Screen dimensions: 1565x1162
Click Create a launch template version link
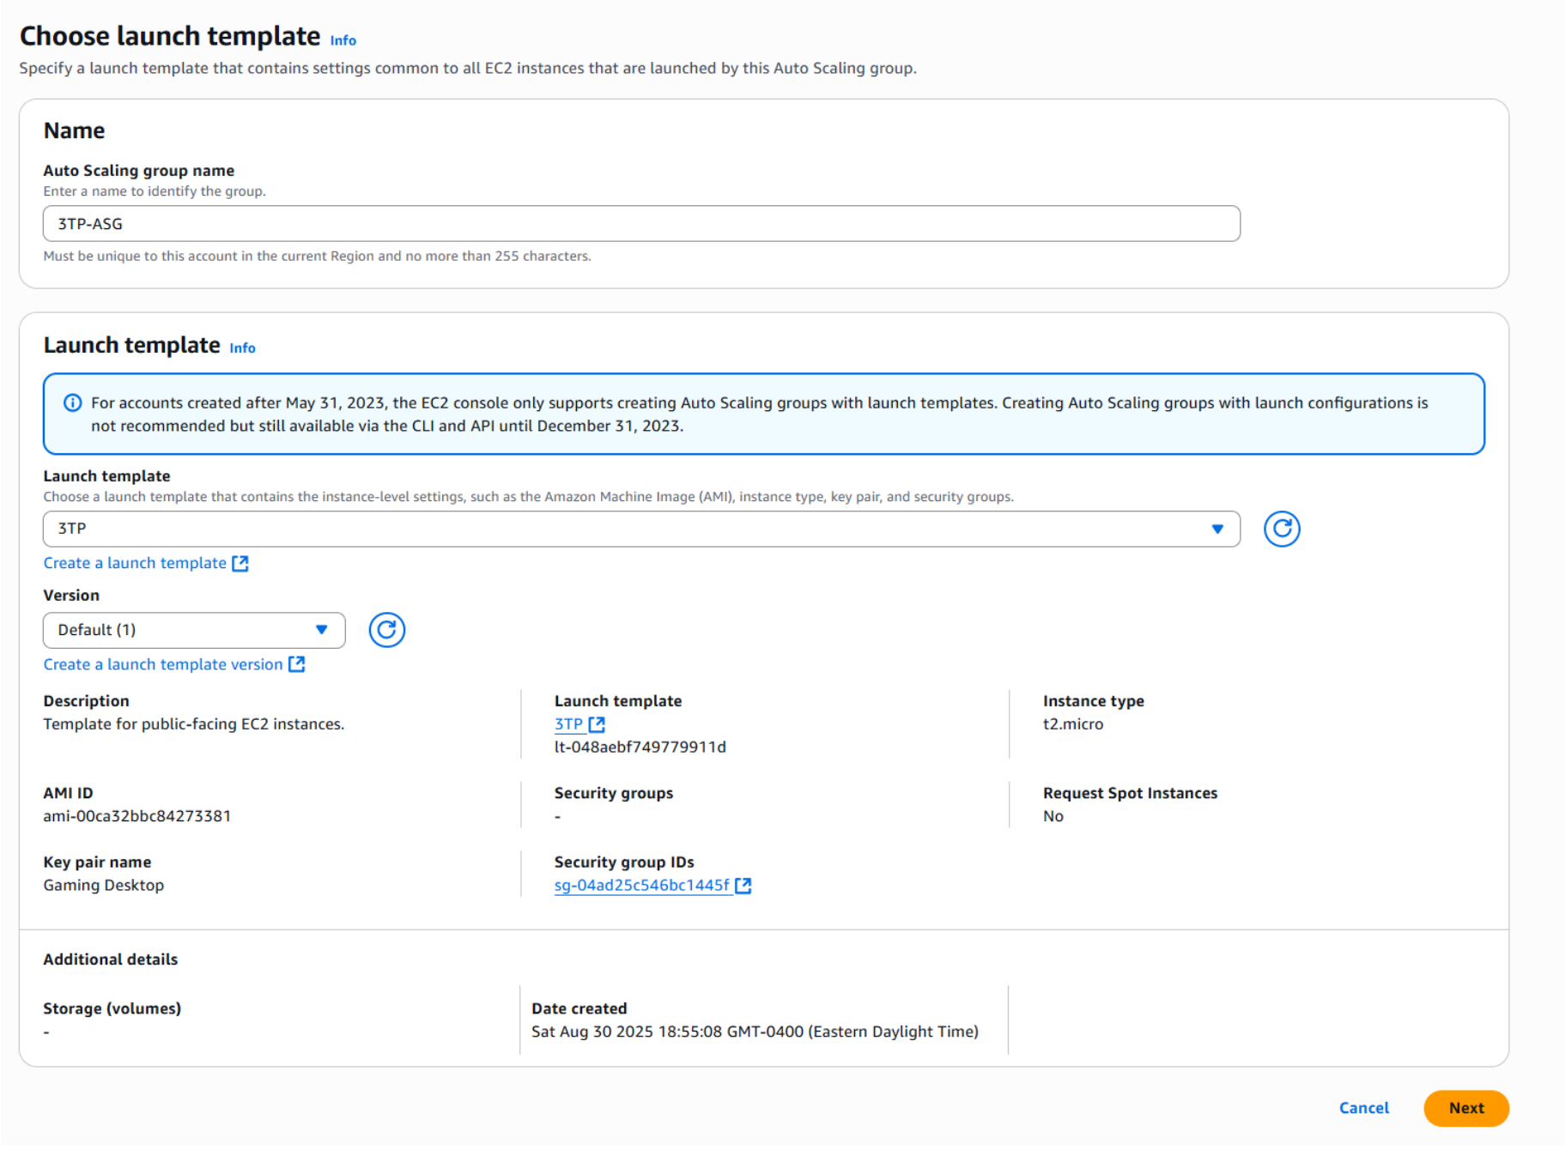[163, 664]
